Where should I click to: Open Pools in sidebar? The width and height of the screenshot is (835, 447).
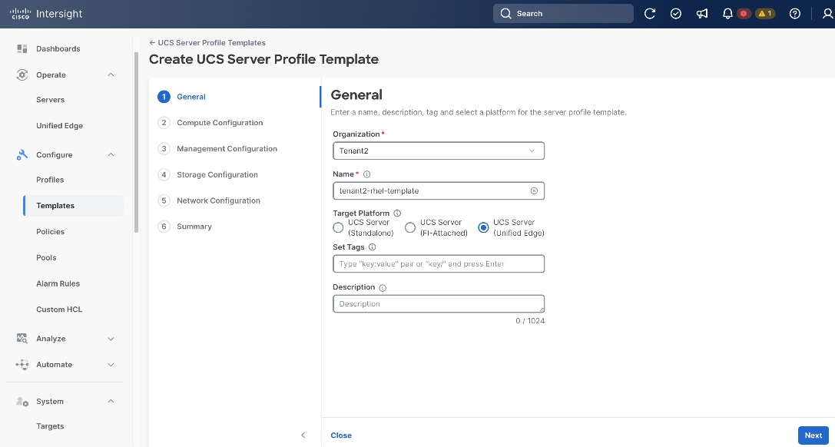(46, 258)
